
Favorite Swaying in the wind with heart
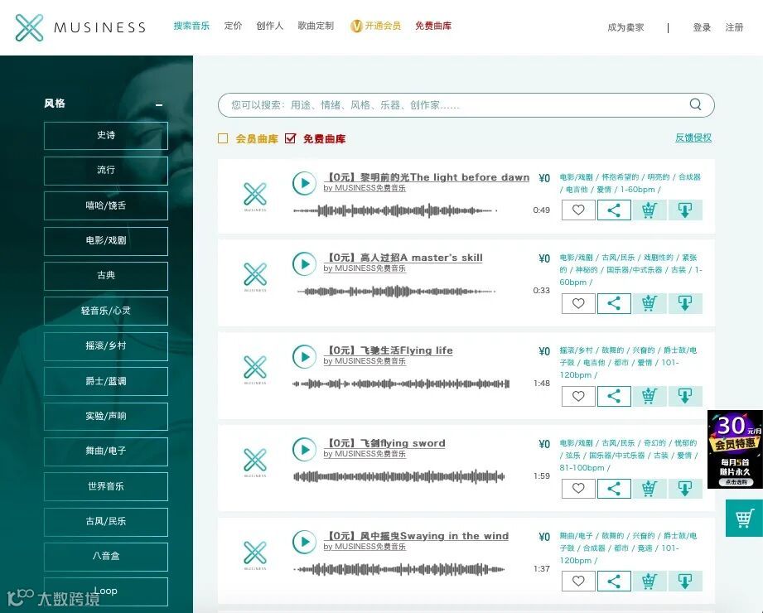(x=578, y=581)
